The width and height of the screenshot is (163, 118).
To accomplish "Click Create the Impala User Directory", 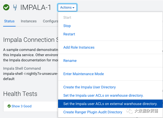I will pyautogui.click(x=89, y=87).
